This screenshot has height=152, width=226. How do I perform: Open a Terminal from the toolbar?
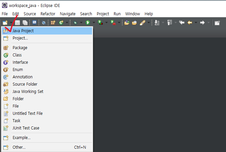point(34,23)
